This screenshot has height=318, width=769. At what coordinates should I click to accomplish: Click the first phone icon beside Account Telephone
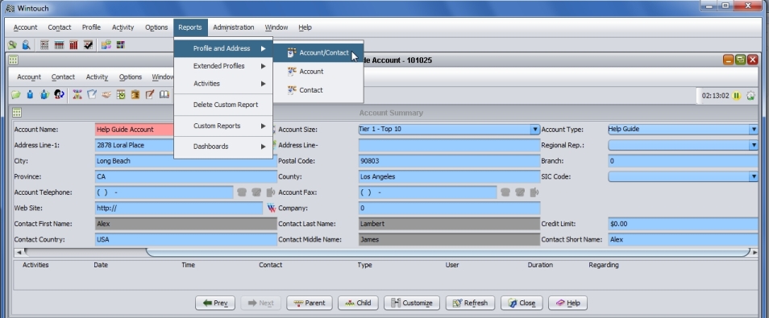click(241, 192)
